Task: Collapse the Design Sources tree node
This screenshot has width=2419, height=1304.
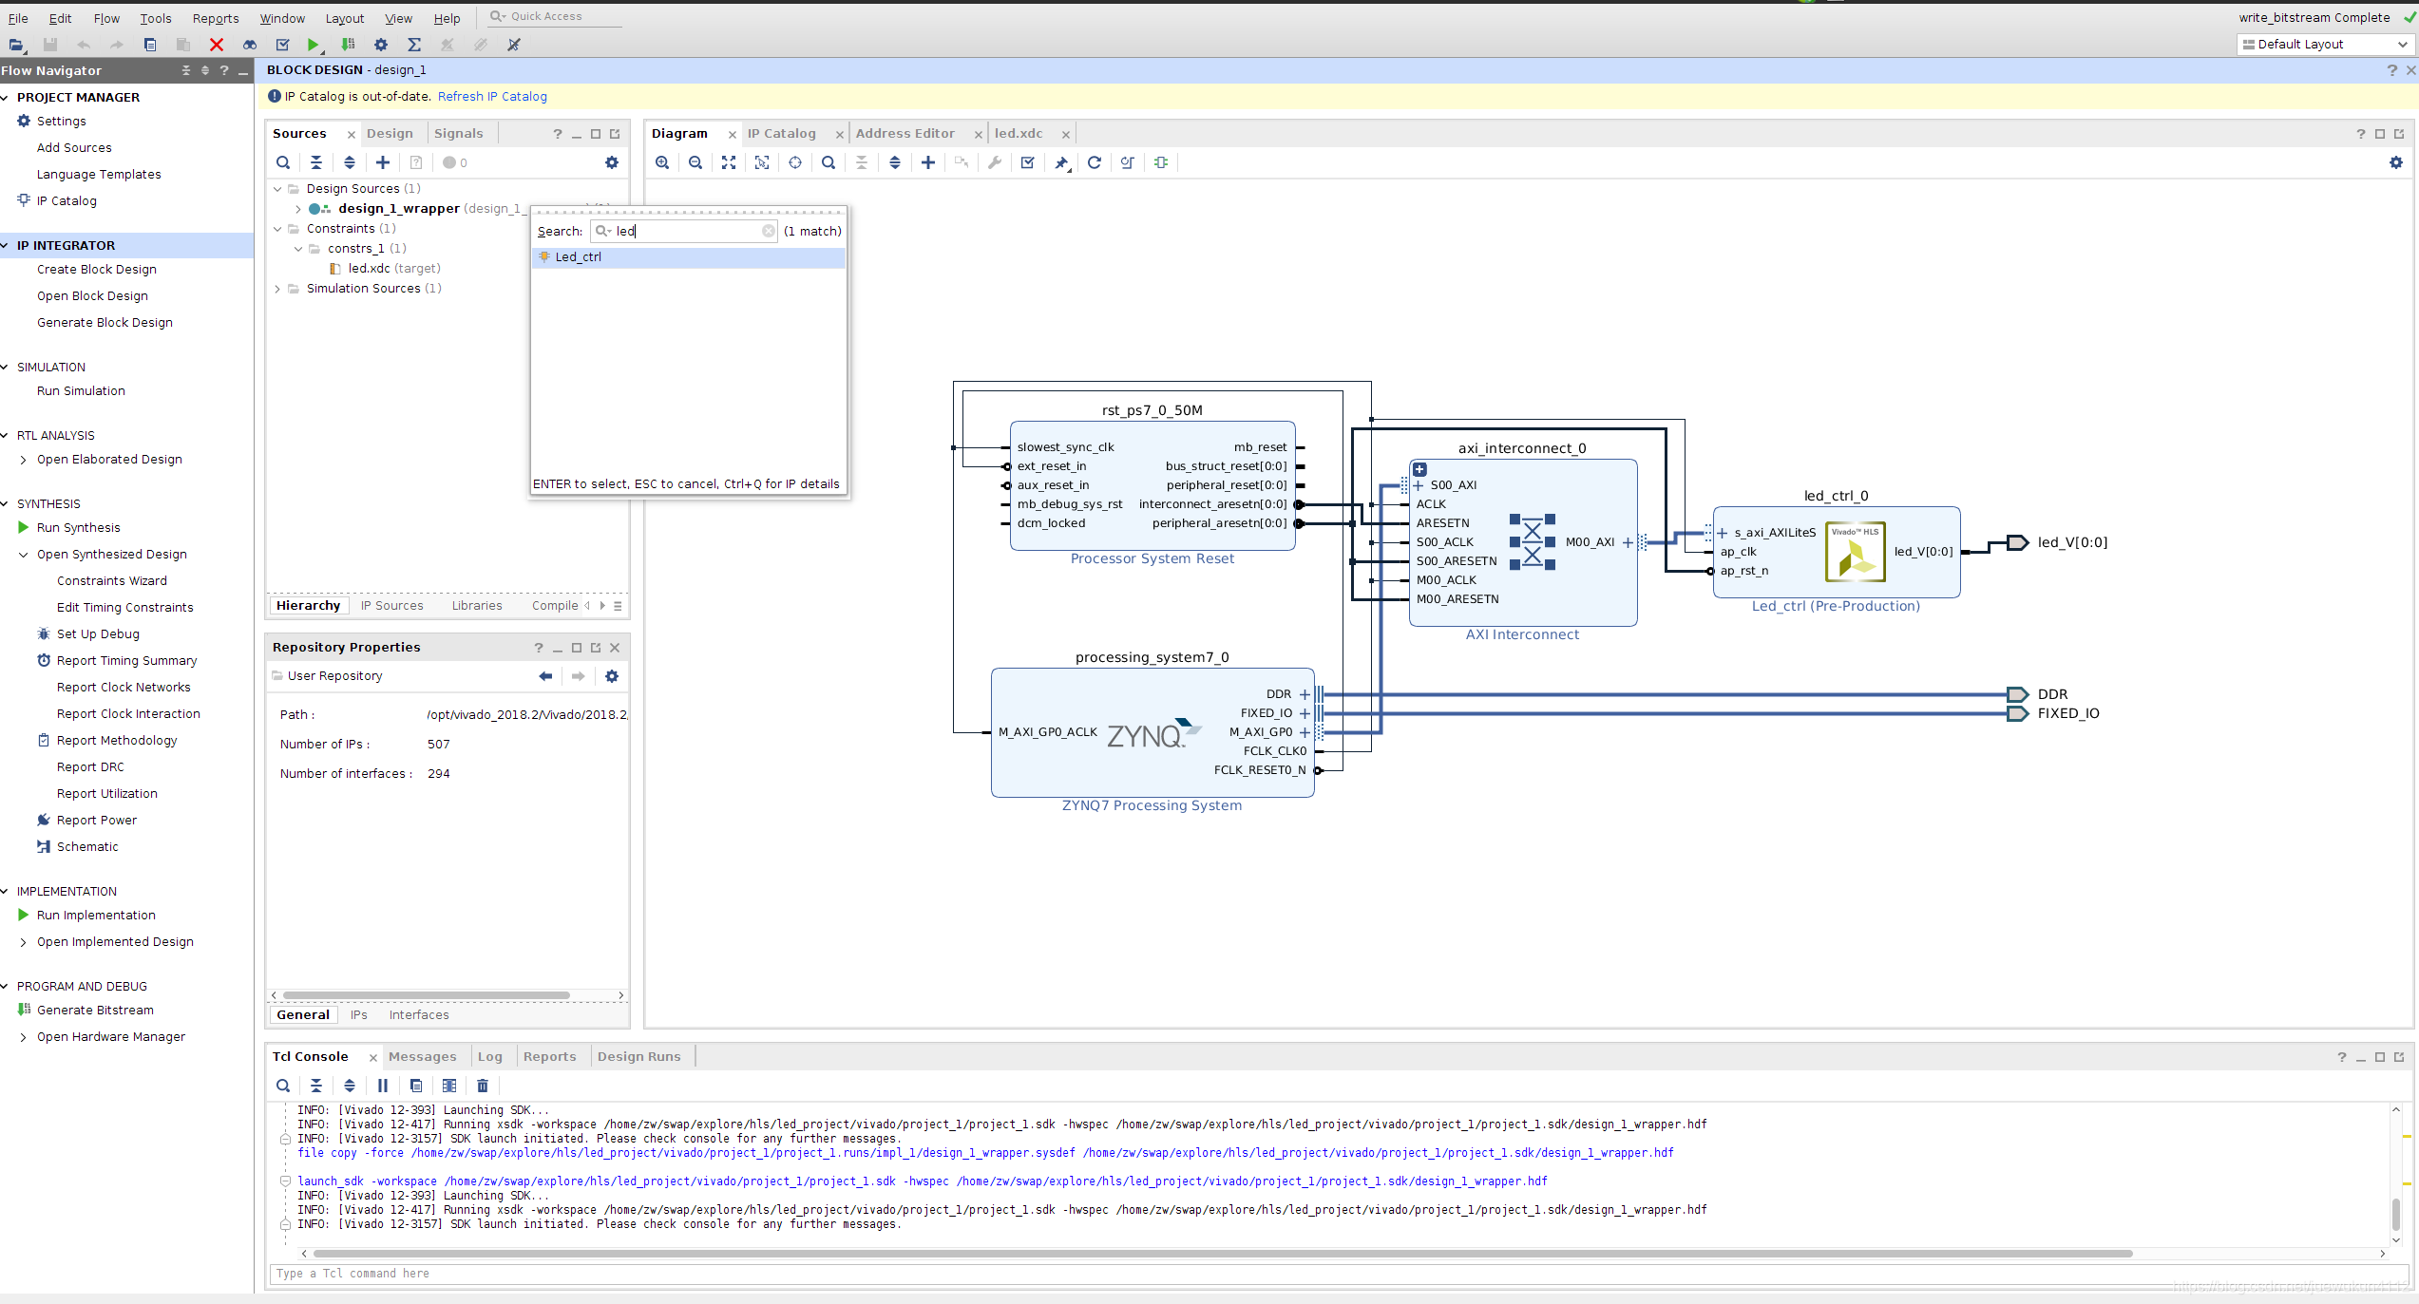Action: click(277, 189)
